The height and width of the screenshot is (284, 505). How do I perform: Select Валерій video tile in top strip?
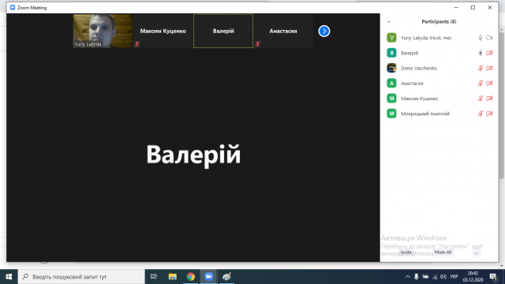click(223, 32)
